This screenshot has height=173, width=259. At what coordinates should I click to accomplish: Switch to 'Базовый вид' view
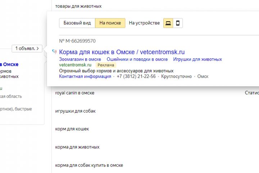click(x=77, y=23)
